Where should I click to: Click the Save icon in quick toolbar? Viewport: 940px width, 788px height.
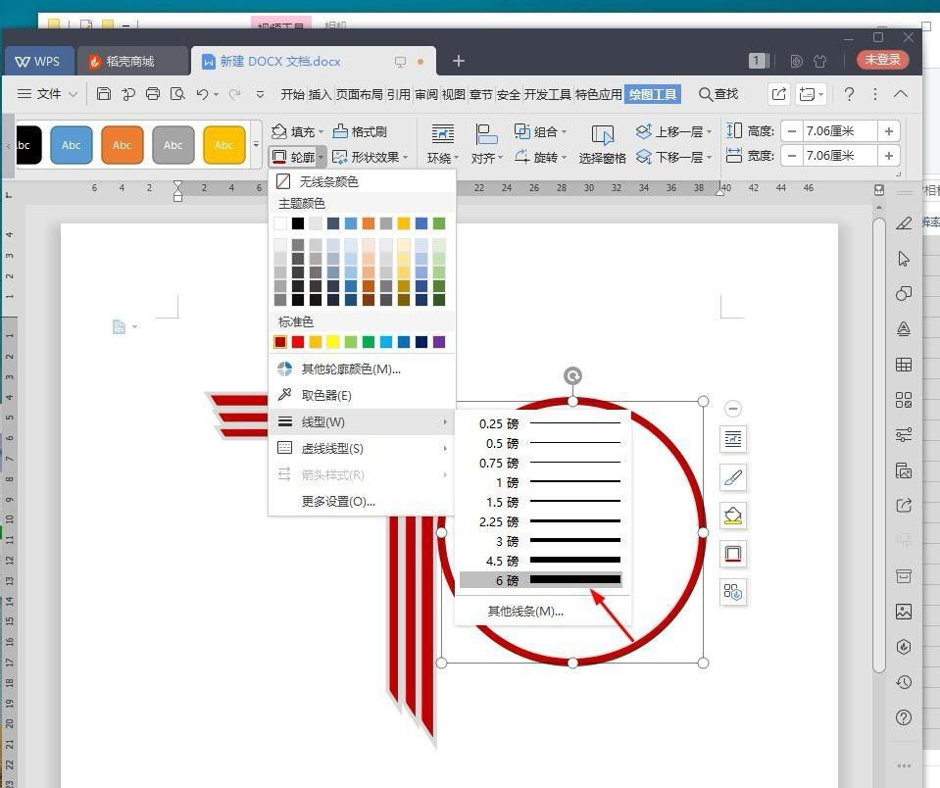click(104, 94)
